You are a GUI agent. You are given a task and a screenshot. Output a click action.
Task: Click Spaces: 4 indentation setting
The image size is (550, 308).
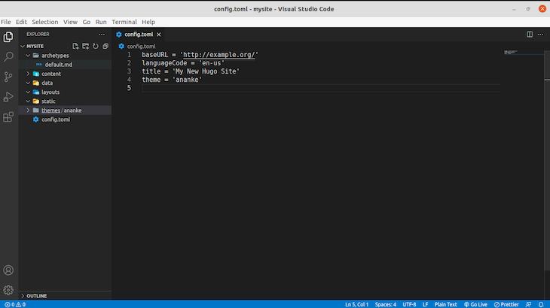coord(386,304)
